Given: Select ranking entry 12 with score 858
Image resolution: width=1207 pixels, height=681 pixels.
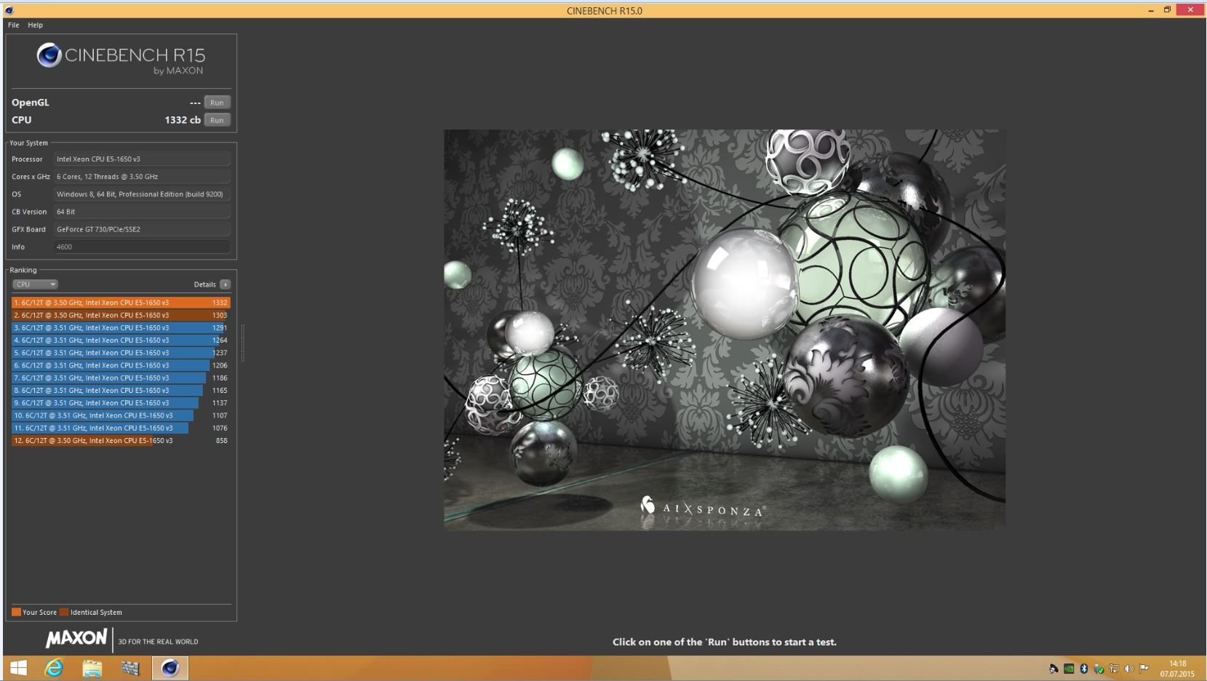Looking at the screenshot, I should tap(121, 440).
